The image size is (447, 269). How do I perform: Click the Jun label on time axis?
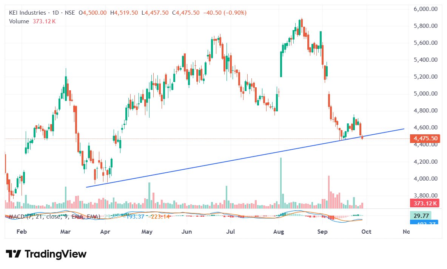point(187,232)
